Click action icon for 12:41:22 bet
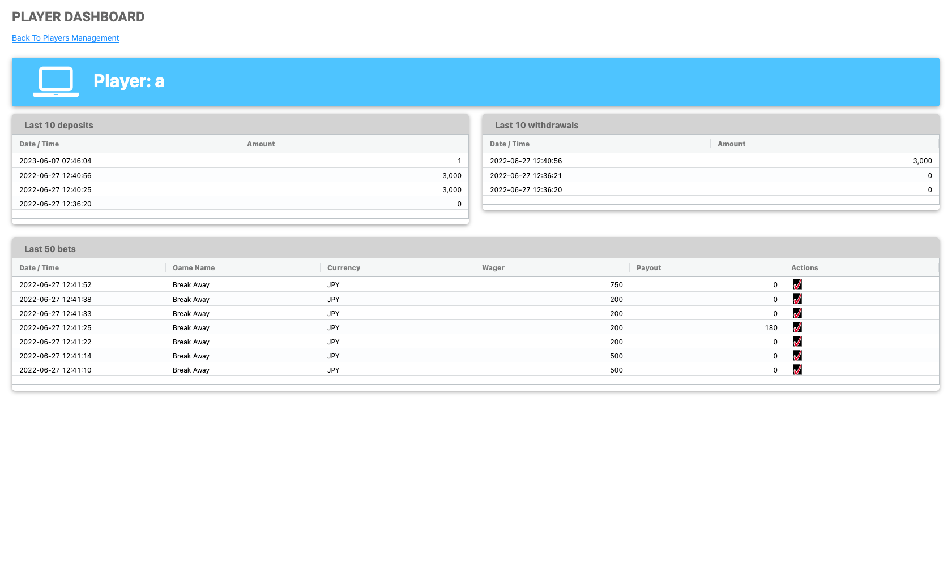952x566 pixels. tap(797, 342)
